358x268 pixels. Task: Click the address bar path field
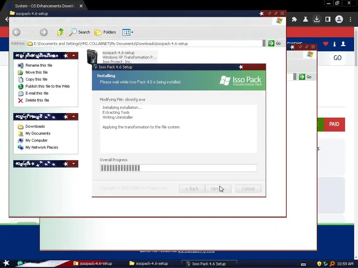pyautogui.click(x=144, y=44)
